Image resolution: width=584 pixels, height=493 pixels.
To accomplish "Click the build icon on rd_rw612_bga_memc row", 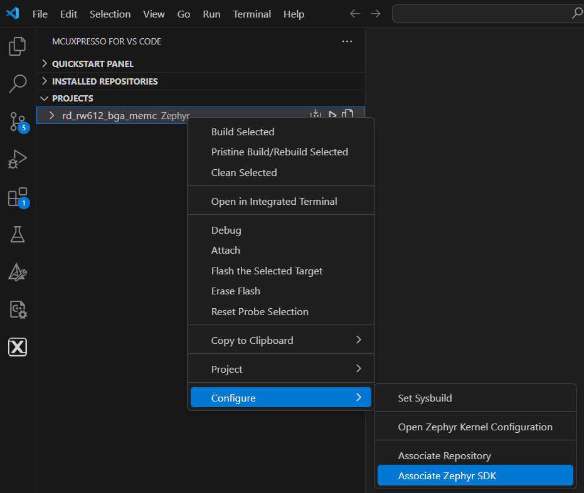I will click(316, 114).
